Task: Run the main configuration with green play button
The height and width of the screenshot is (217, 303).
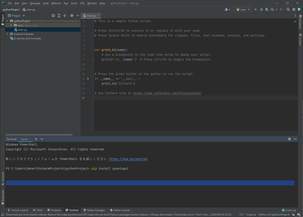Action: pyautogui.click(x=256, y=9)
